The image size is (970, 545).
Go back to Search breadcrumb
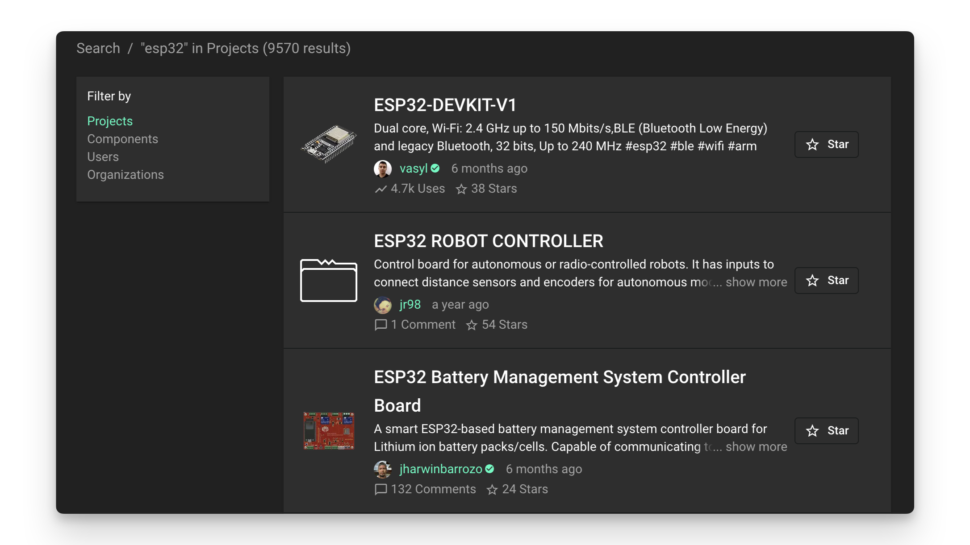tap(98, 48)
